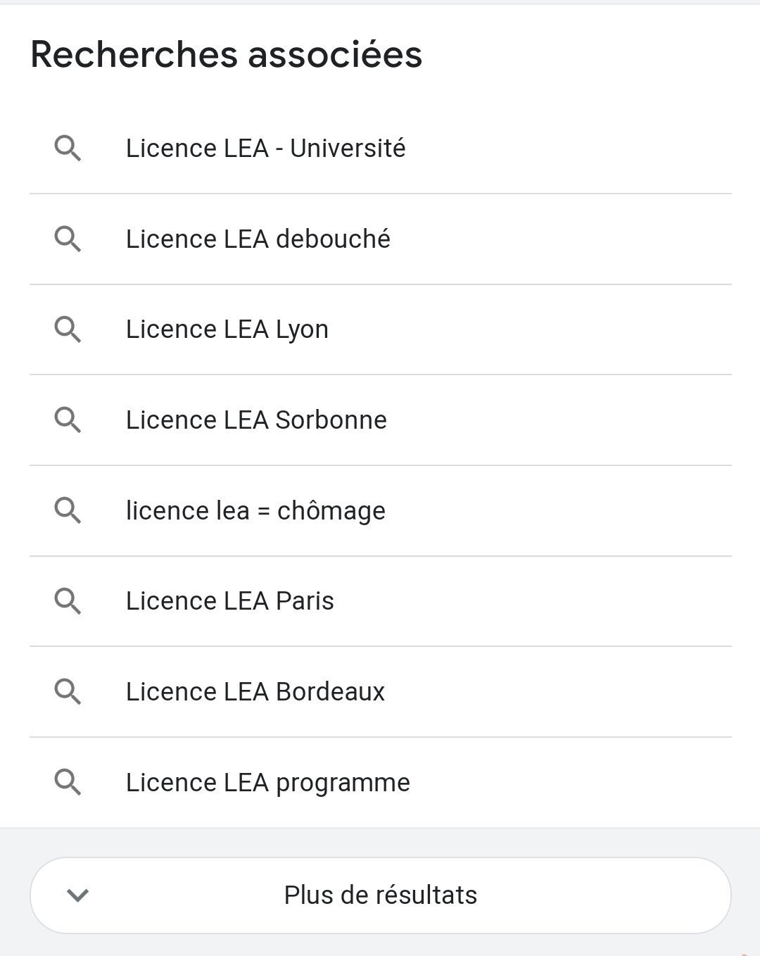This screenshot has width=760, height=956.
Task: Open the Licence LEA - Université suggestion
Action: pyautogui.click(x=265, y=149)
